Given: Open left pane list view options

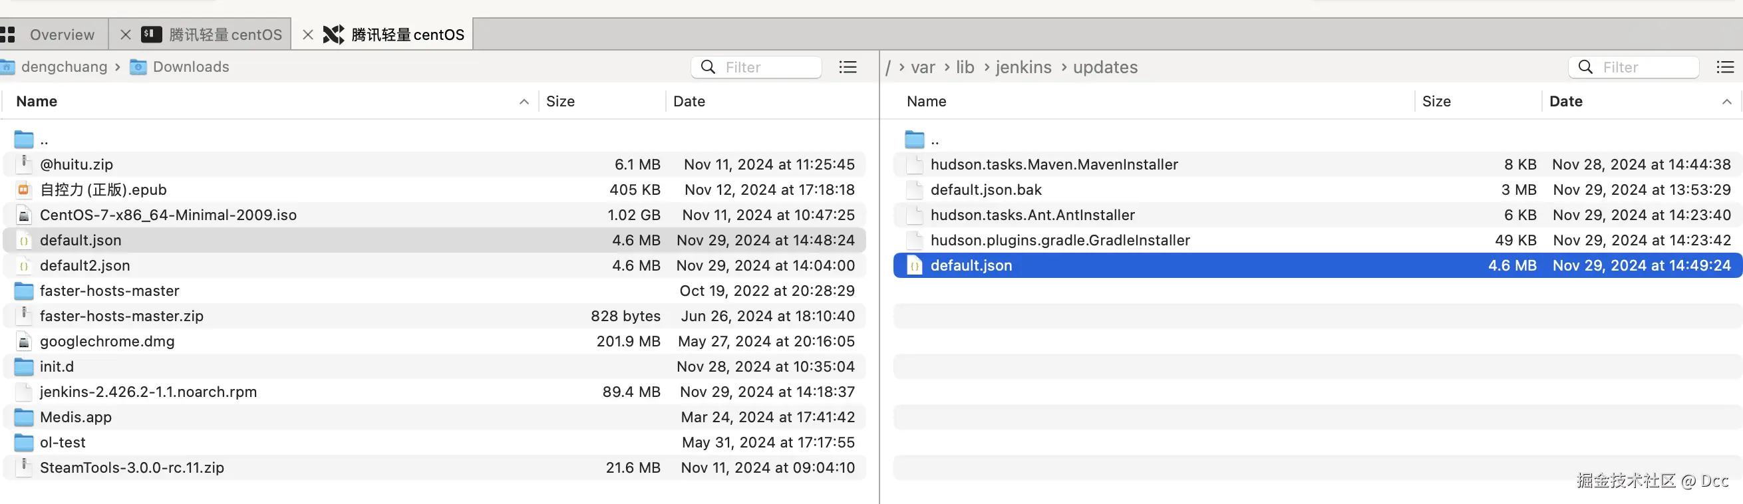Looking at the screenshot, I should [848, 67].
